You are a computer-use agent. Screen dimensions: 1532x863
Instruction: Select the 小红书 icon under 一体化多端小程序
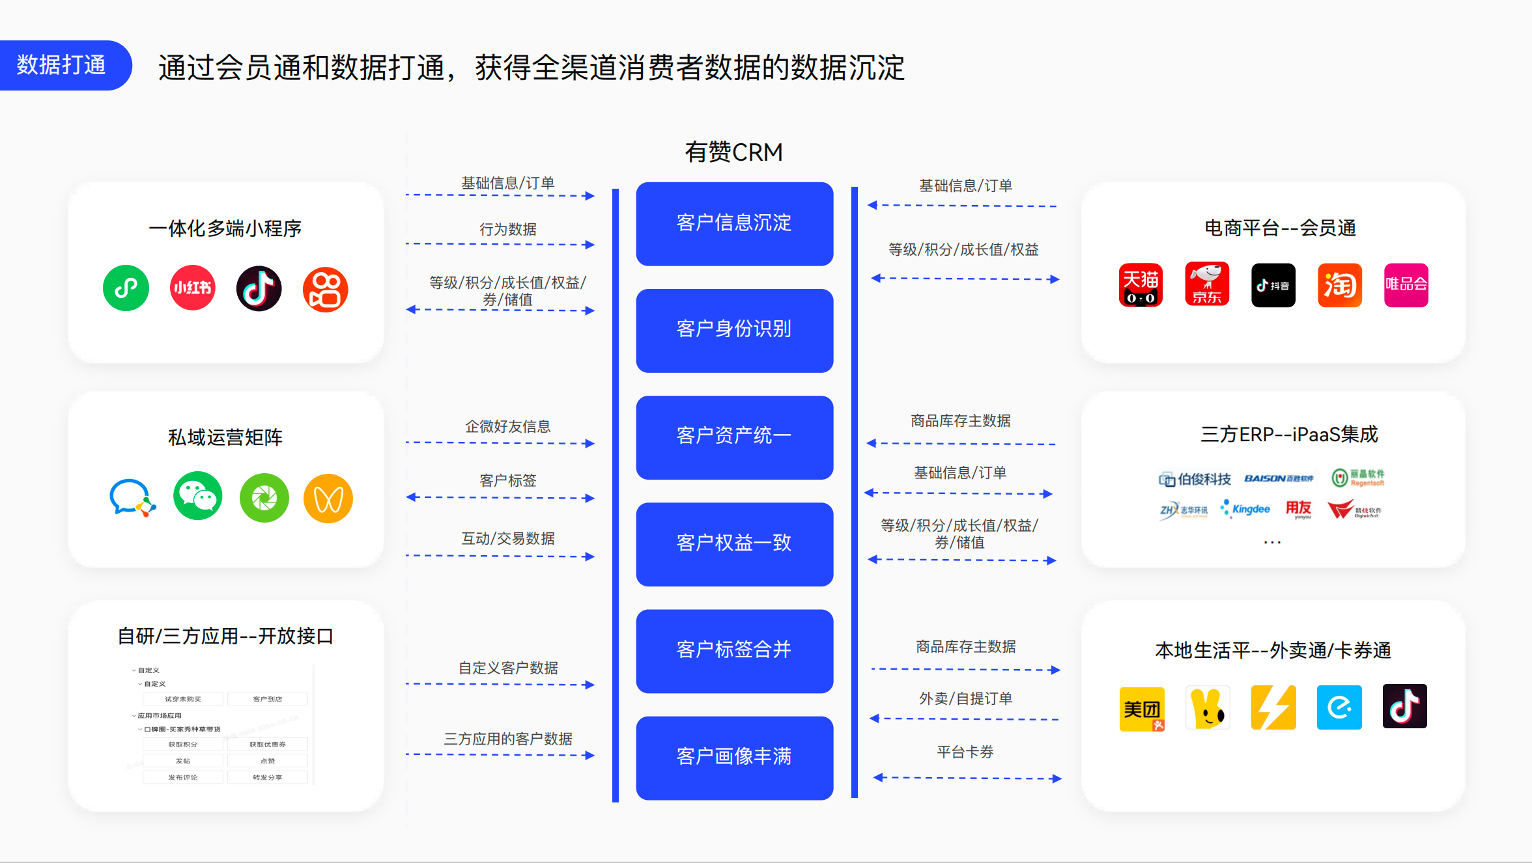[192, 288]
